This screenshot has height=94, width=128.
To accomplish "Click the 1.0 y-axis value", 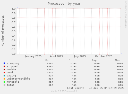I will pyautogui.click(x=14, y=9).
